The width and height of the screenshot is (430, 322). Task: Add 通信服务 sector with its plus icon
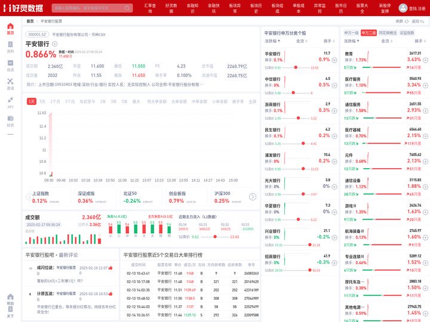click(425, 111)
